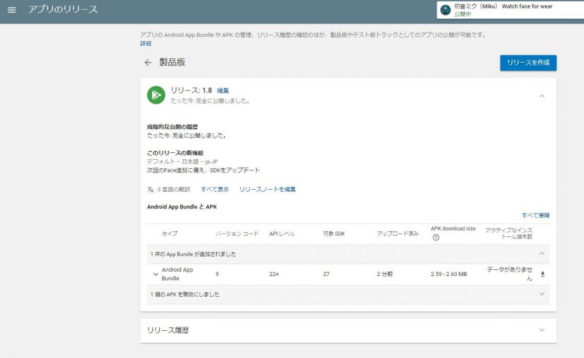The width and height of the screenshot is (584, 358).
Task: Click すべて展開 link above the table
Action: pos(535,215)
